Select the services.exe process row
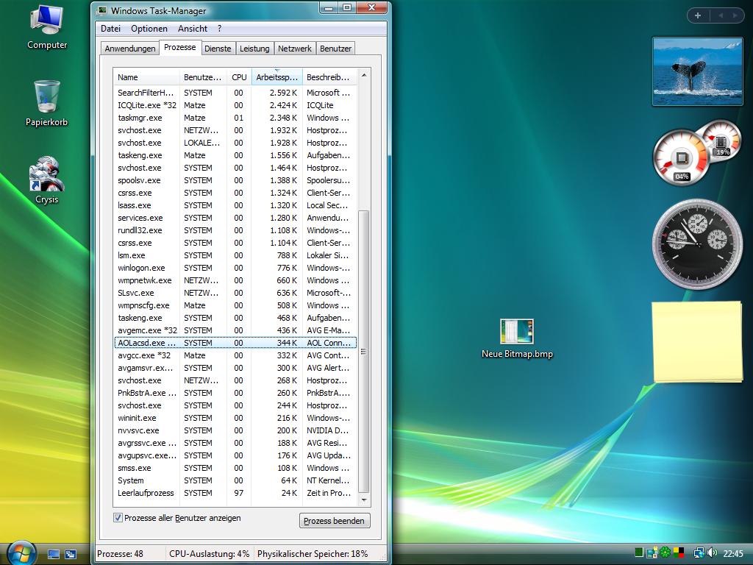This screenshot has width=753, height=565. pyautogui.click(x=235, y=218)
